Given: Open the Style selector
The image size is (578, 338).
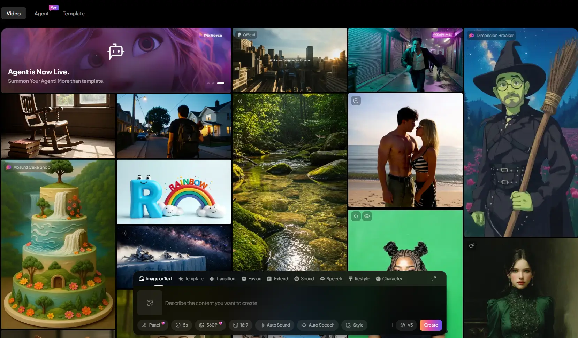Looking at the screenshot, I should tap(355, 325).
